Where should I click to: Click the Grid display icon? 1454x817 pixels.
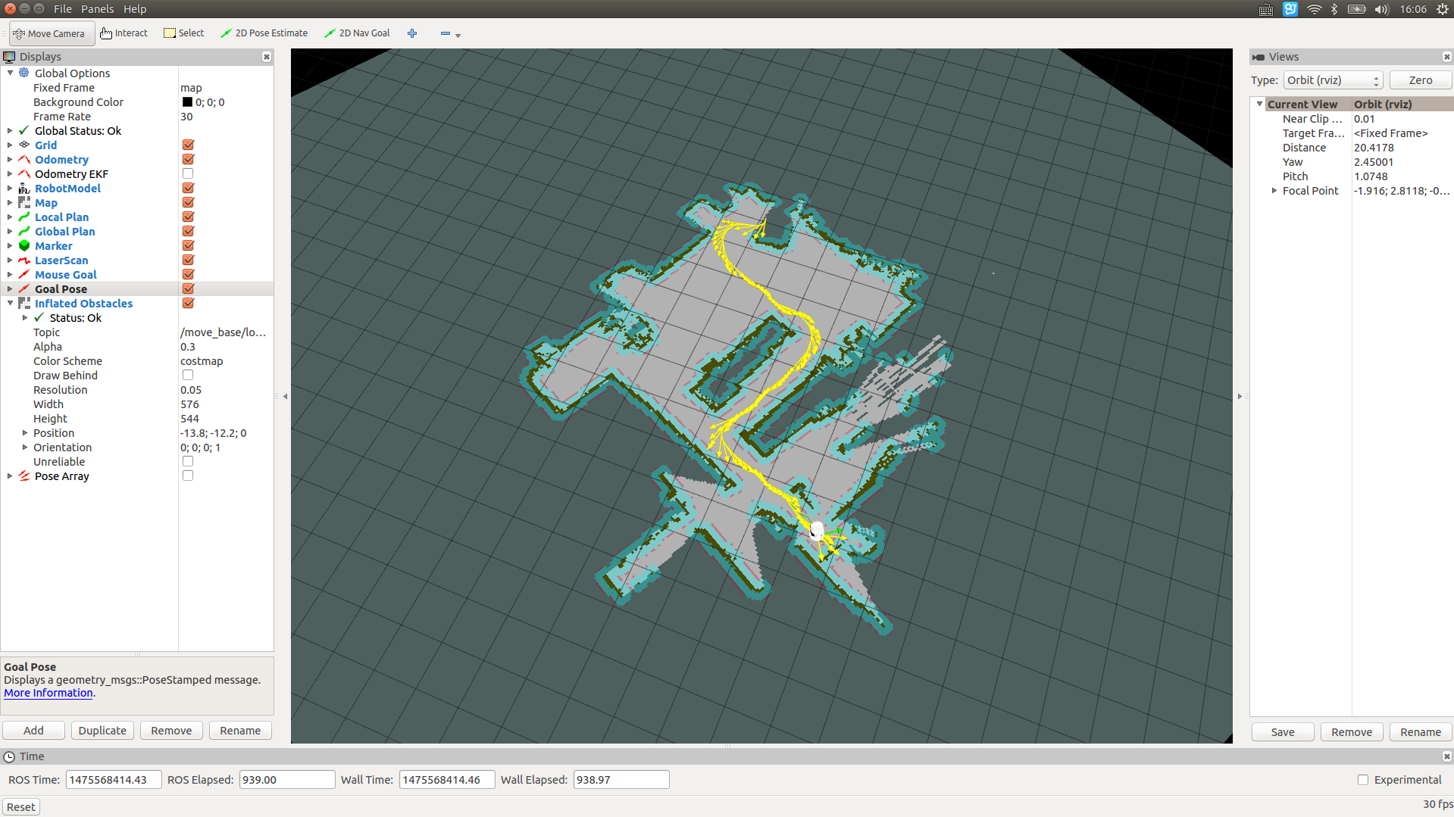(24, 145)
